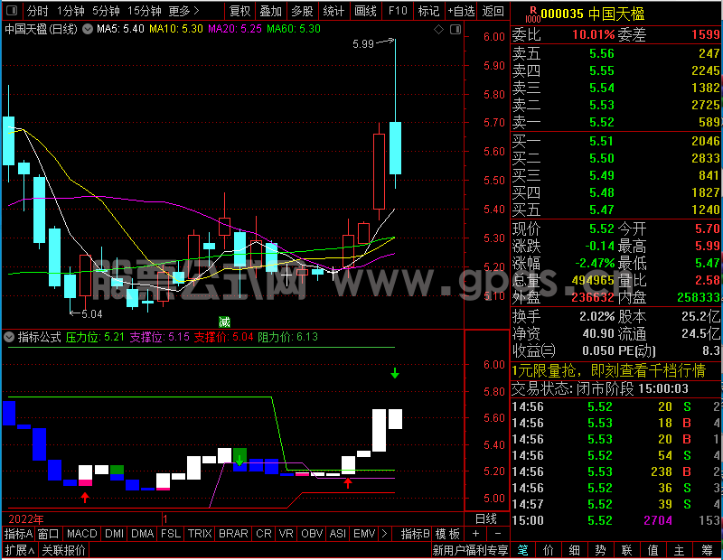Switch to 分时 intraday view
Screen dimensions: 723x560
click(37, 11)
